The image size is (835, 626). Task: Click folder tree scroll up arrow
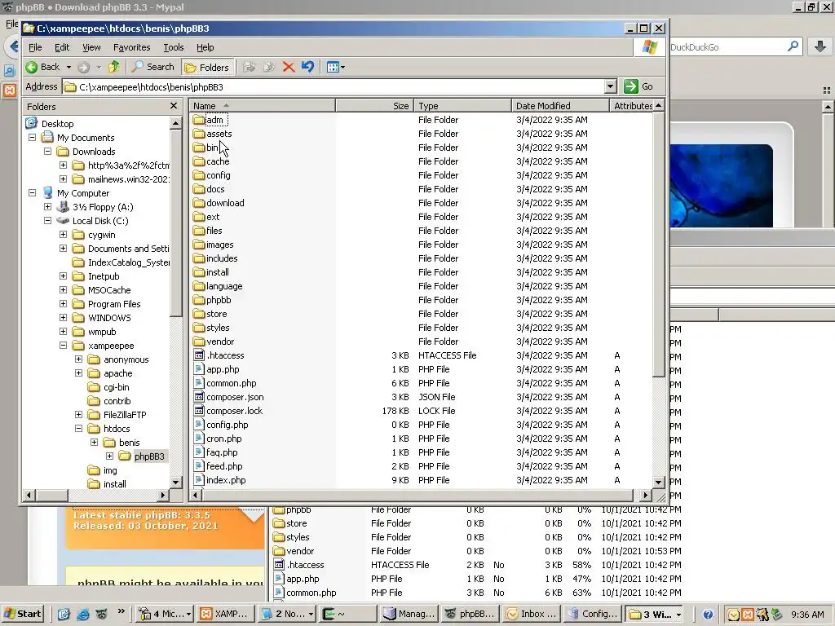click(176, 124)
